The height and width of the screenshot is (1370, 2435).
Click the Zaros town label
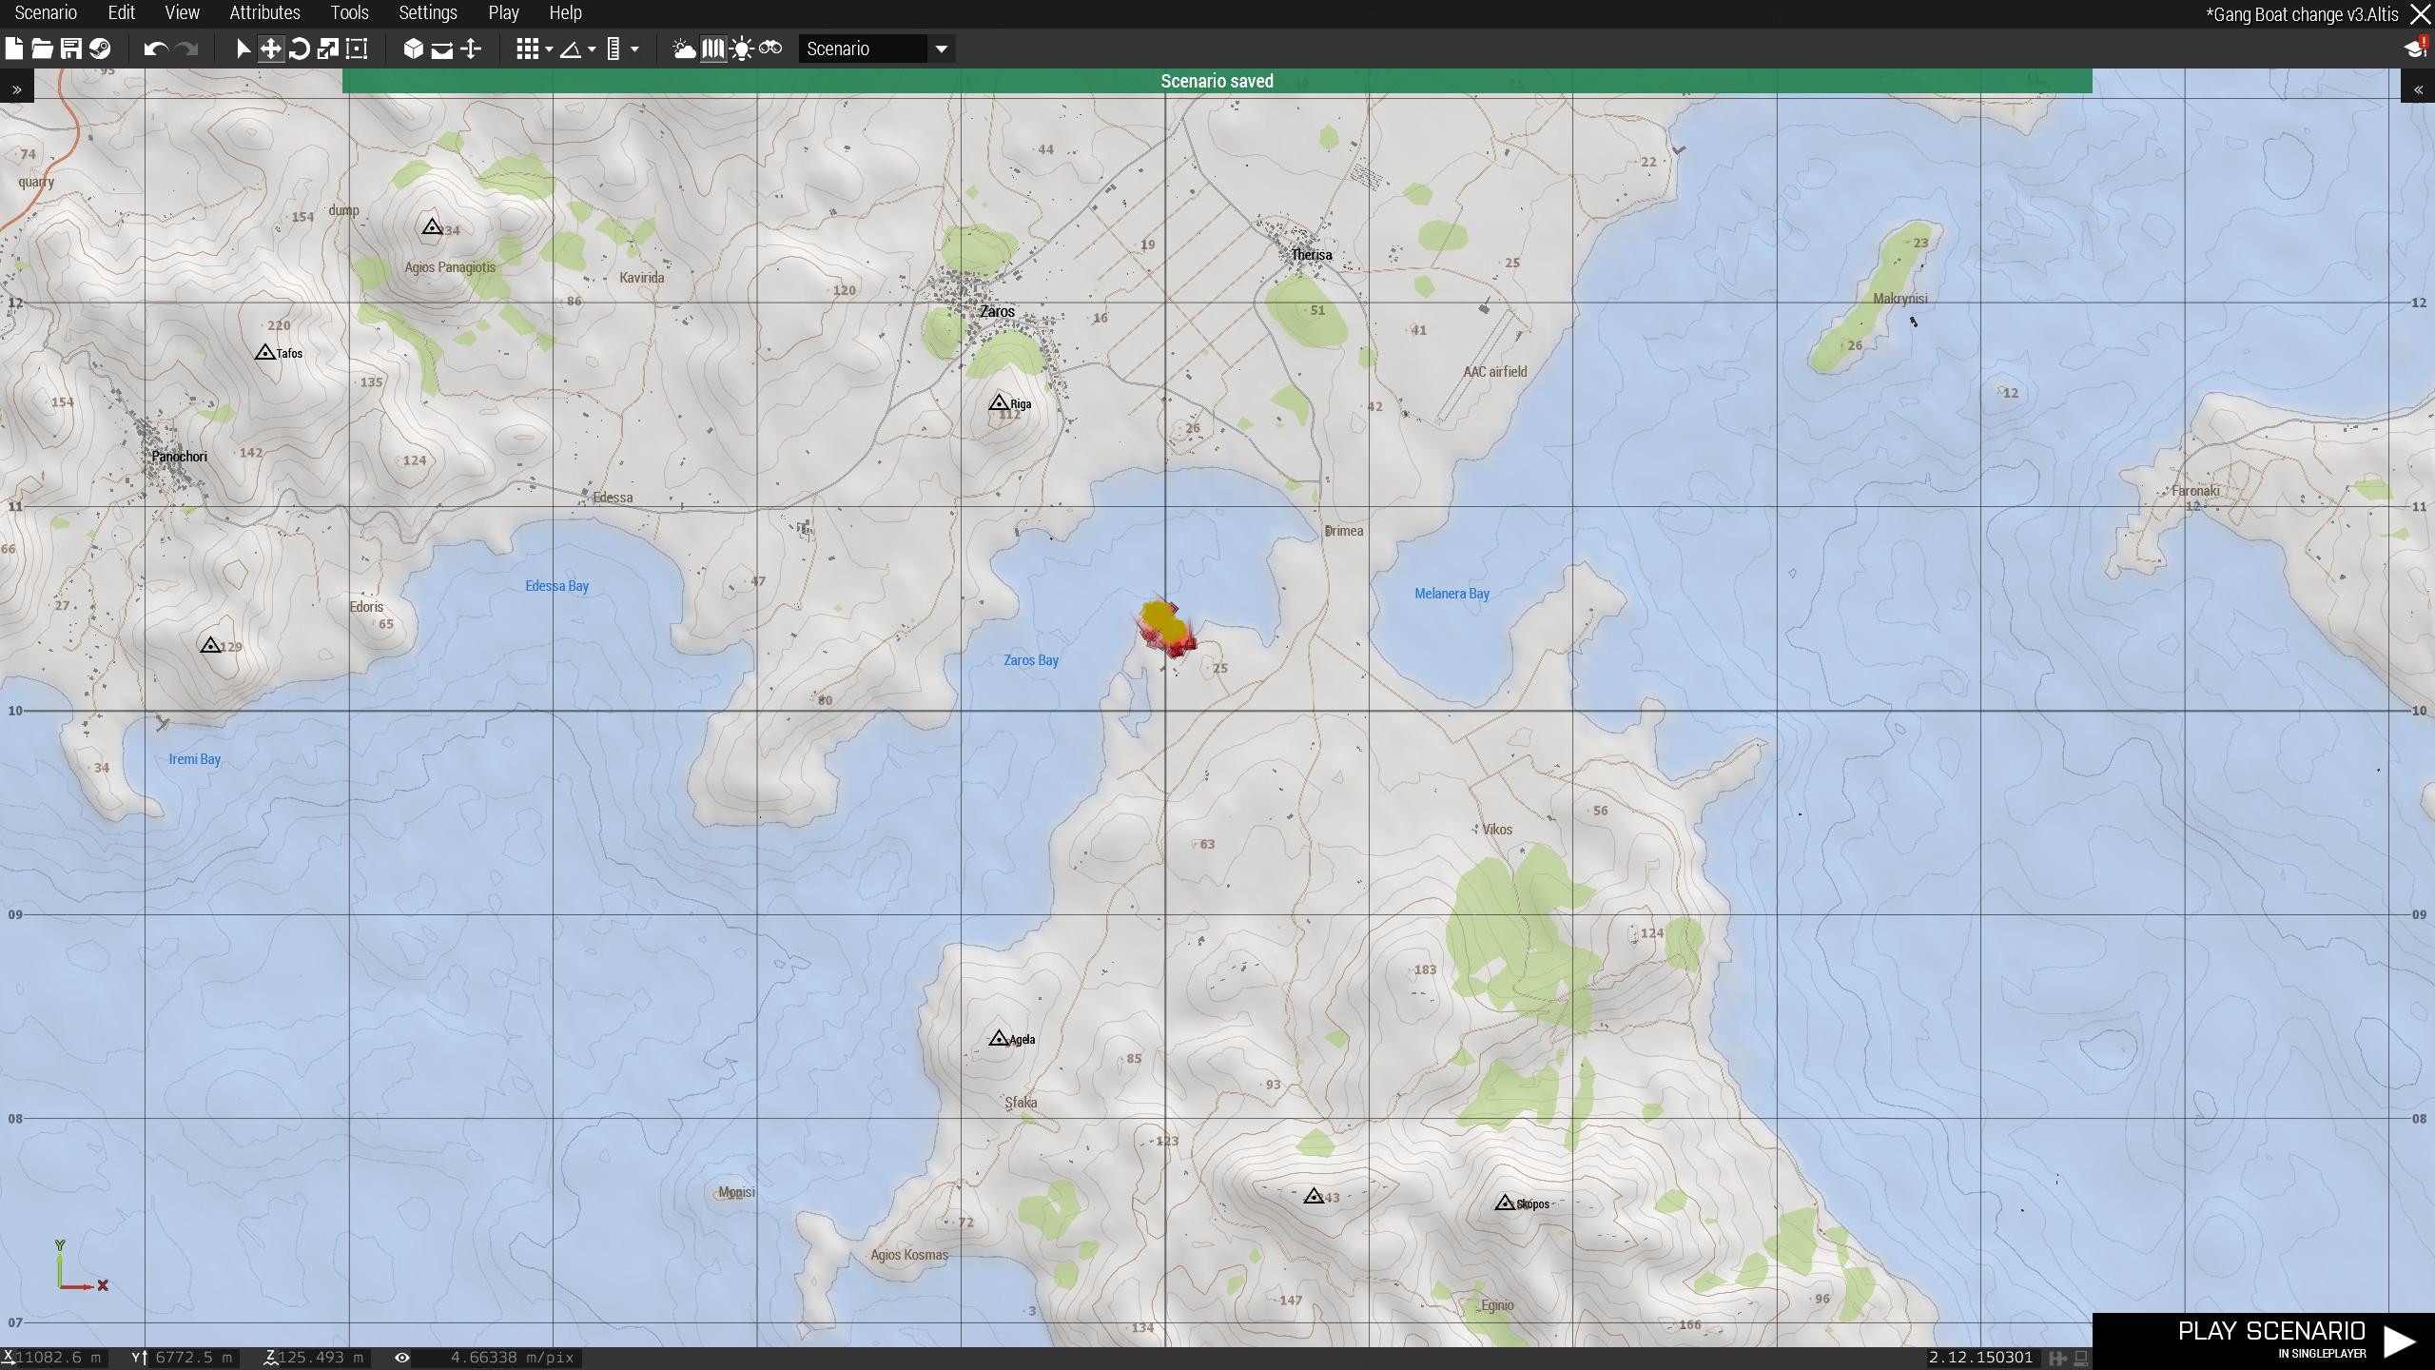(997, 311)
